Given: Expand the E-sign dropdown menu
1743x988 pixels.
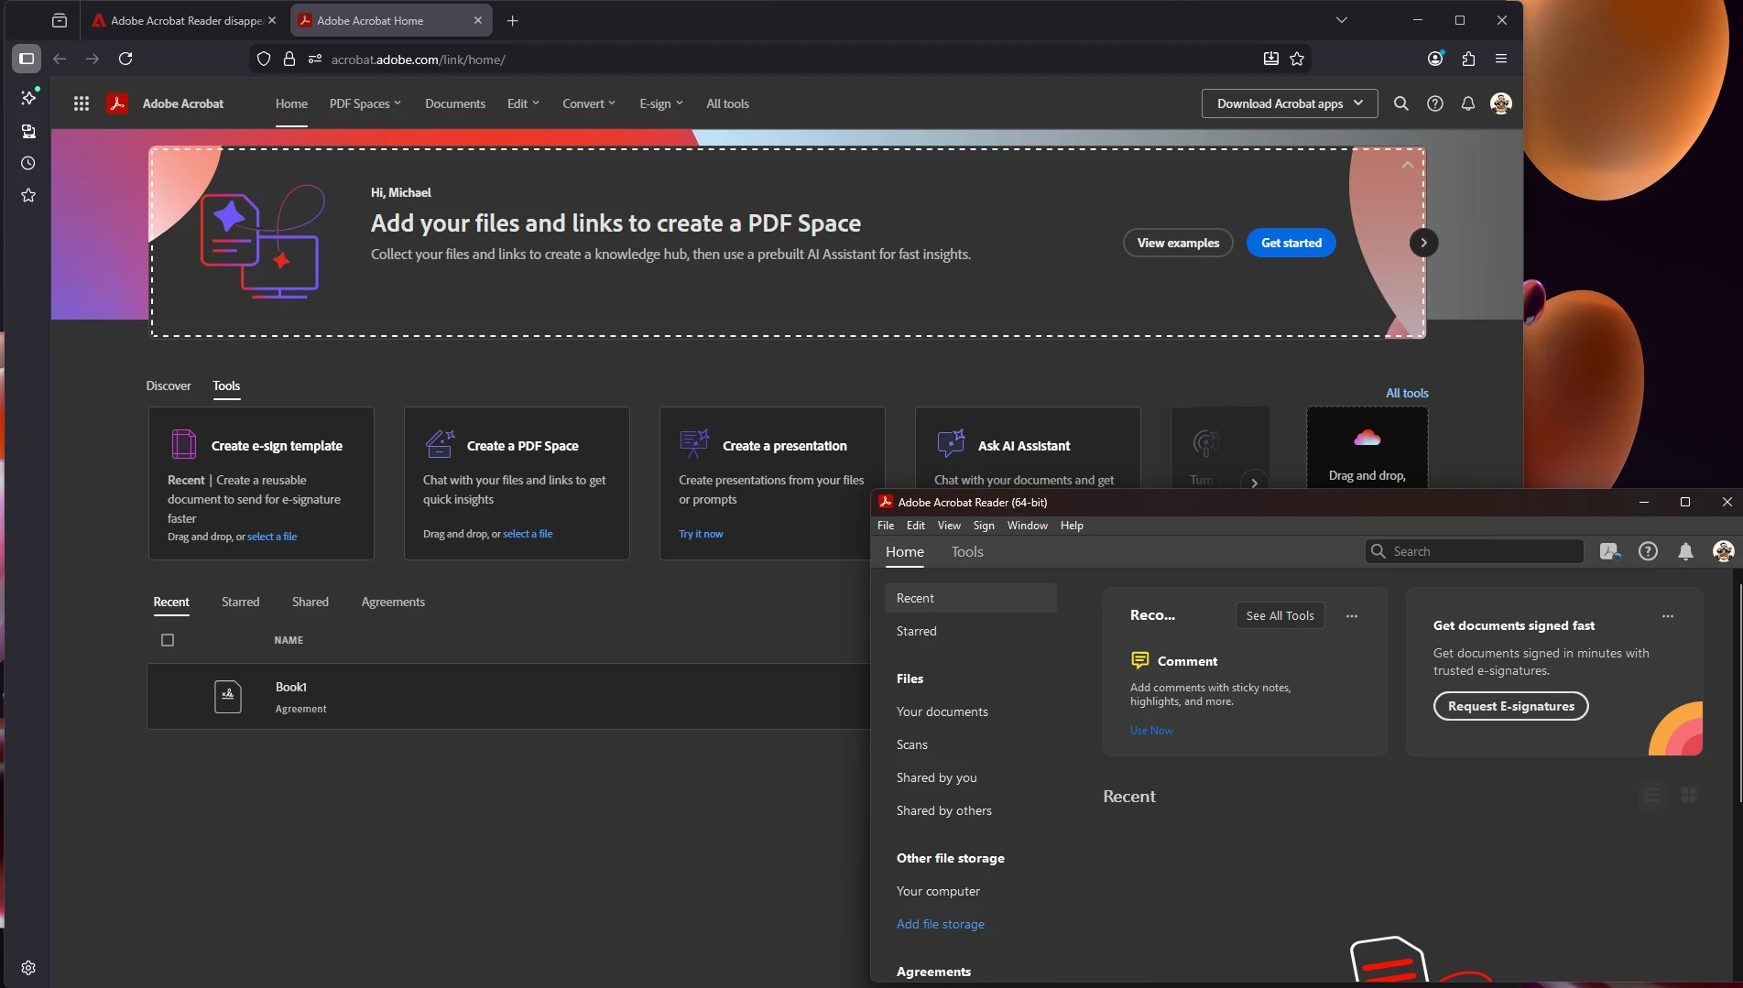Looking at the screenshot, I should (x=661, y=103).
